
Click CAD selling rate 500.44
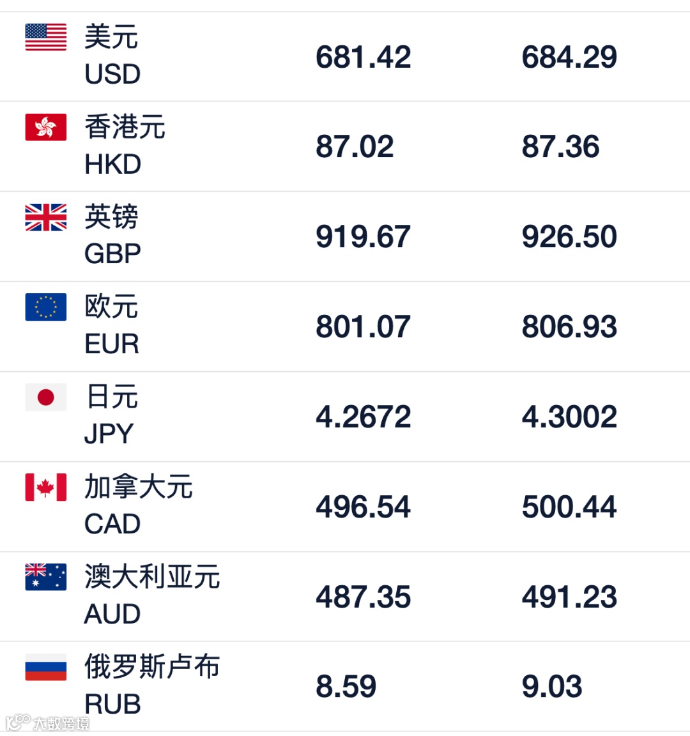tap(569, 507)
